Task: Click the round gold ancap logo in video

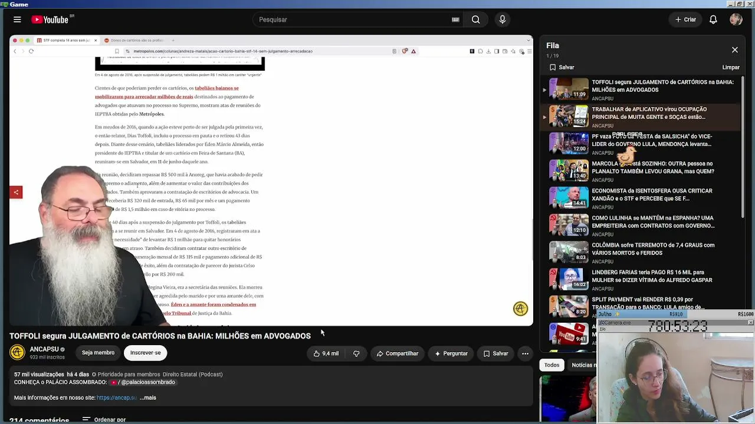Action: [520, 309]
